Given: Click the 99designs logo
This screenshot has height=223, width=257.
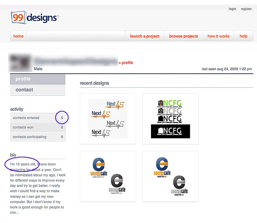Looking at the screenshot, I should [x=35, y=17].
